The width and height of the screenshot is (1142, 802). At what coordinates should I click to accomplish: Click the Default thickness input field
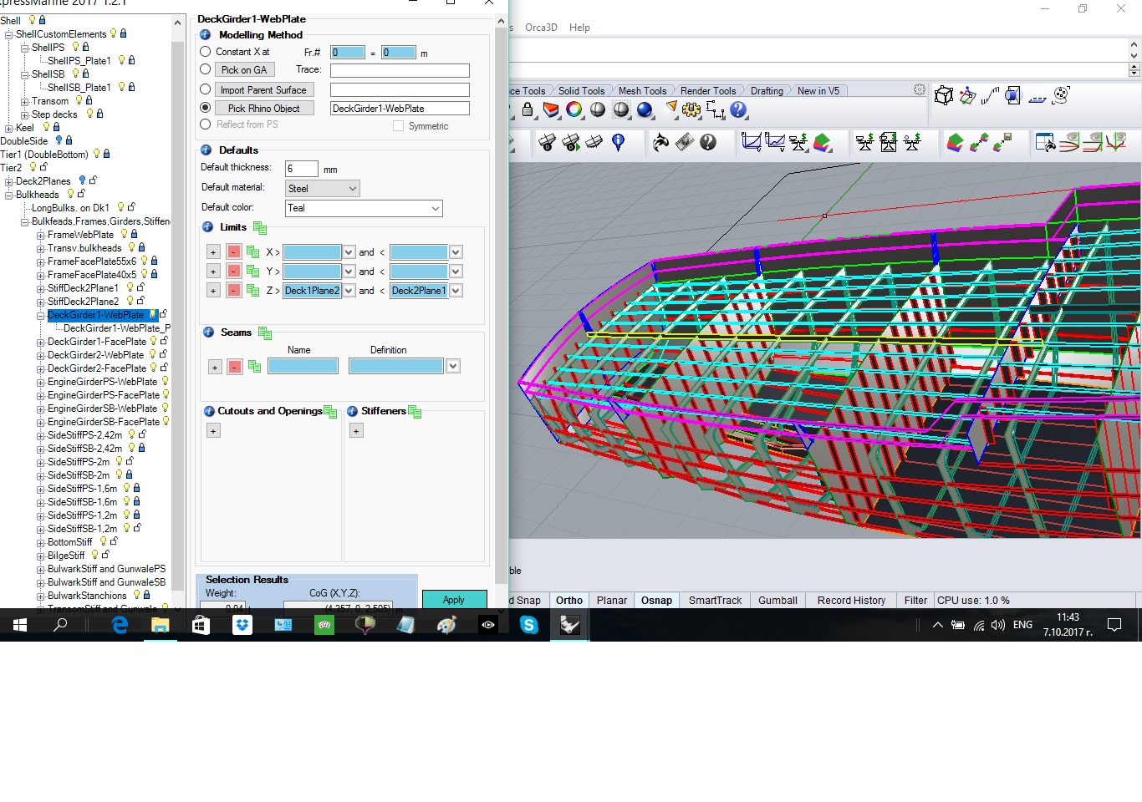tap(301, 169)
